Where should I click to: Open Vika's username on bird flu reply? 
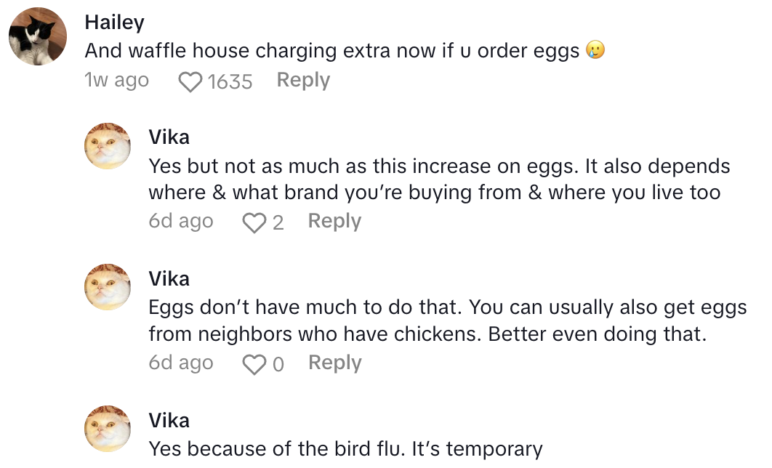coord(169,420)
